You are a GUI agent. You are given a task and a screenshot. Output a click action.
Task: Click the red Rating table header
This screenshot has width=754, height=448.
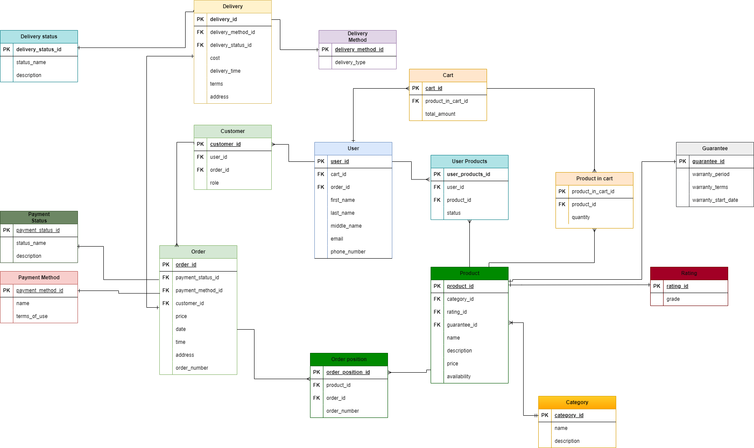pyautogui.click(x=689, y=273)
